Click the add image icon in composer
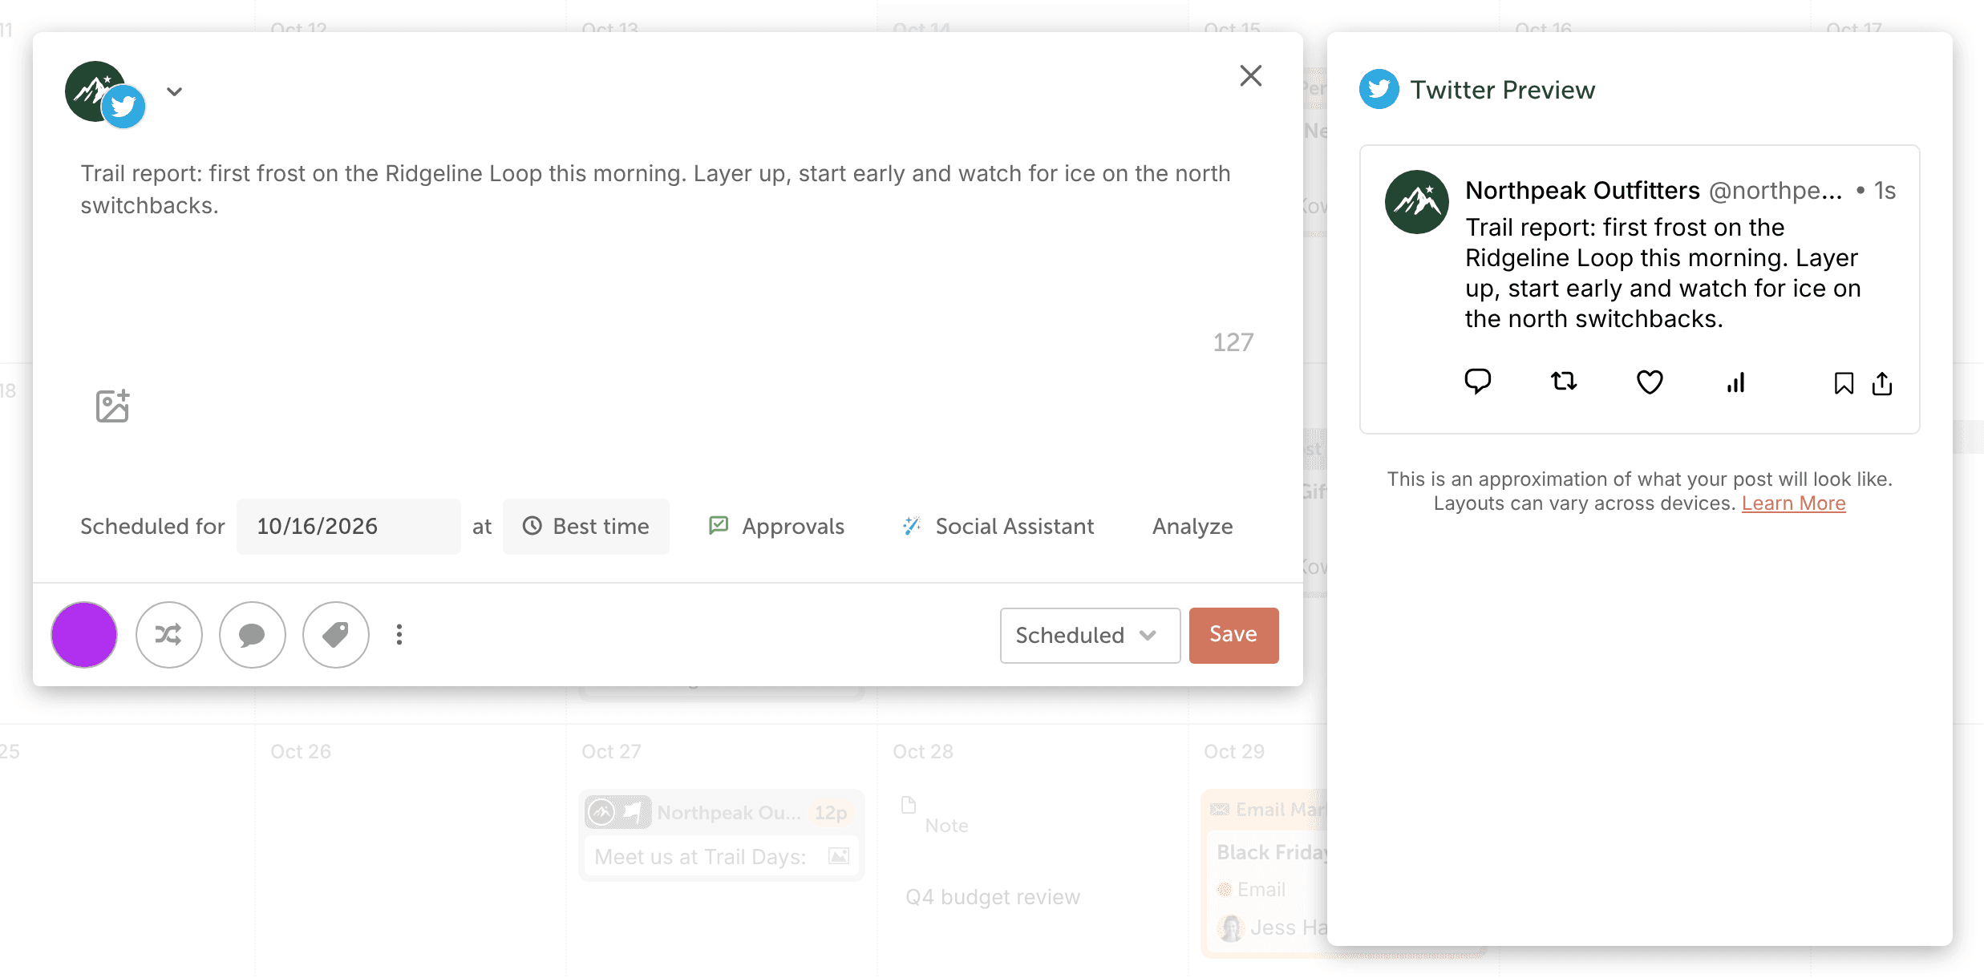Screen dimensions: 1984x978 click(x=112, y=406)
